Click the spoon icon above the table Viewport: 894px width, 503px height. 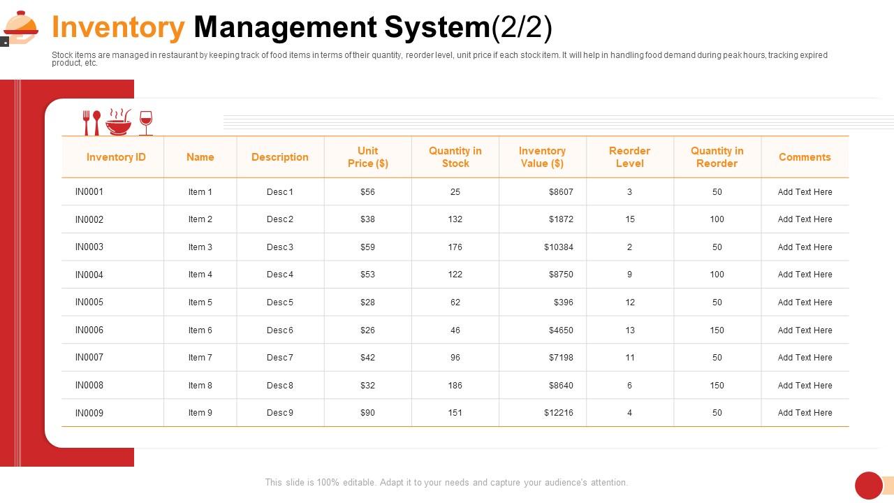tap(96, 122)
